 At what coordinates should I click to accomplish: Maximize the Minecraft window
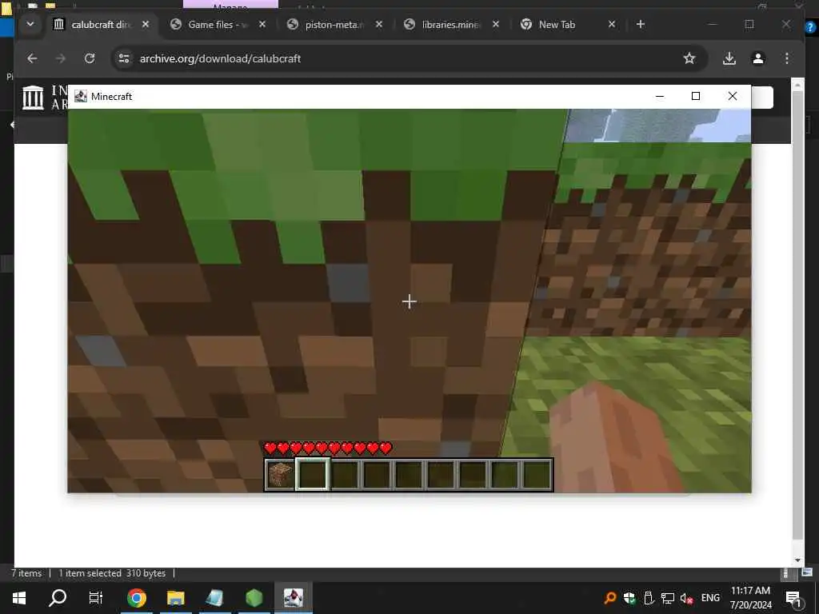click(696, 96)
